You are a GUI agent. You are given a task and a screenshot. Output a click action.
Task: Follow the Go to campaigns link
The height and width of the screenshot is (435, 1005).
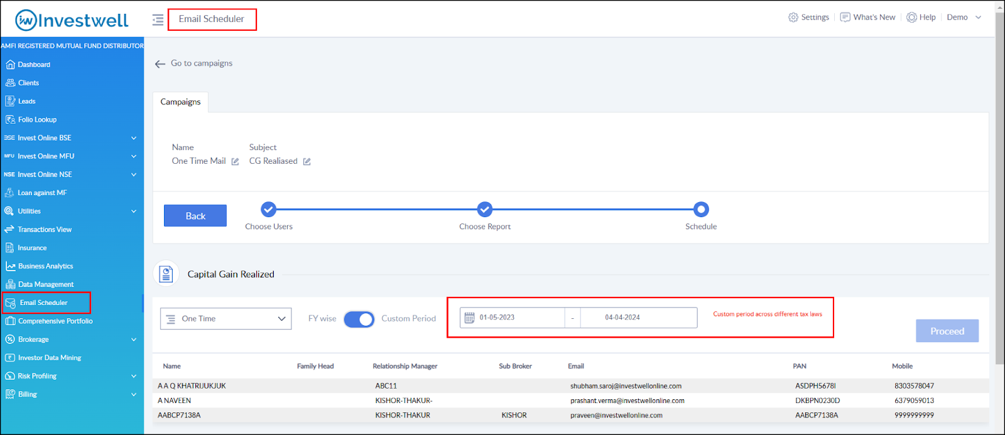(202, 63)
